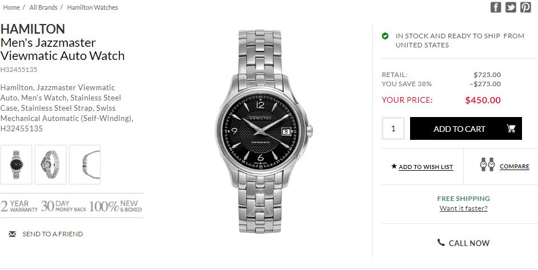Share the watch on Twitter
Image resolution: width=538 pixels, height=270 pixels.
(511, 7)
